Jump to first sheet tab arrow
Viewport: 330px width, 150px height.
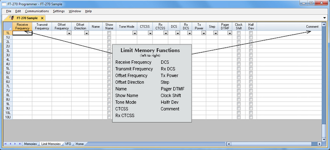pyautogui.click(x=5, y=144)
